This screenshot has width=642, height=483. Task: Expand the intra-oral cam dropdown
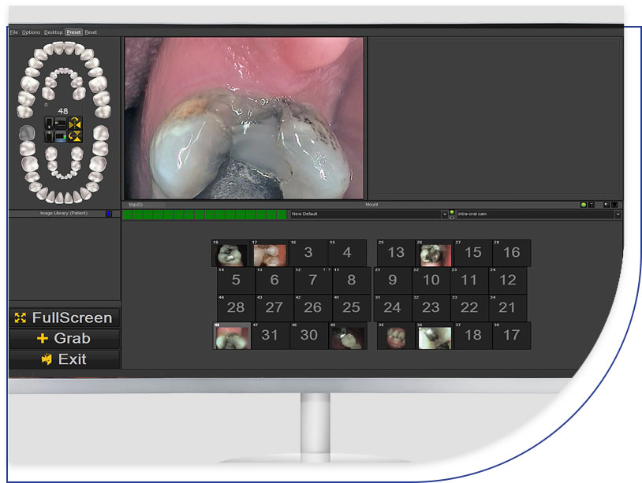point(618,214)
